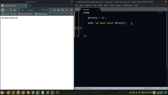The image size is (168, 95).
Task: Toggle the Firefox sidebar view
Action: tap(62, 10)
